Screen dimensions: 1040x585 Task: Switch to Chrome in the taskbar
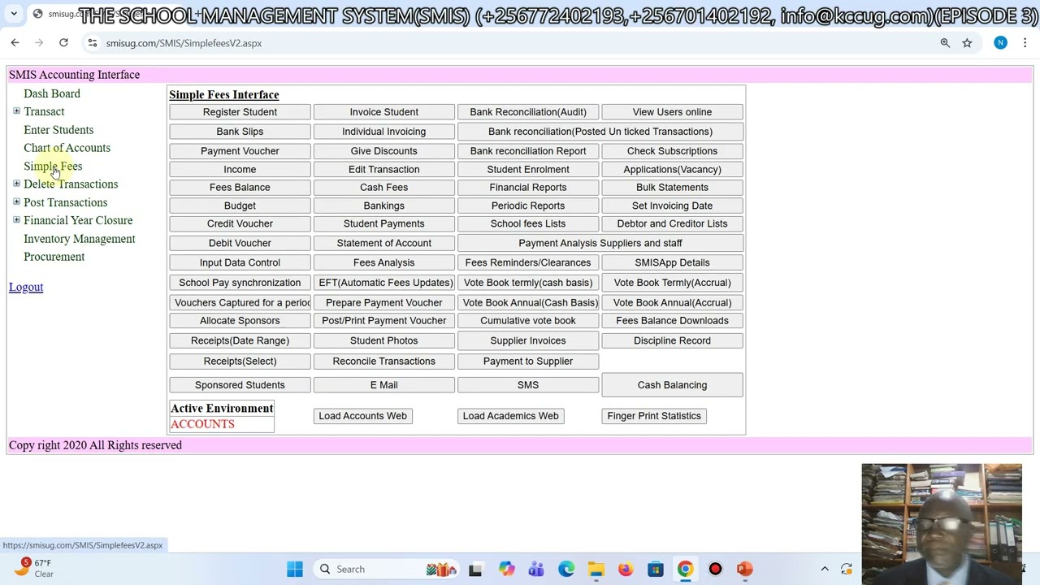point(685,569)
